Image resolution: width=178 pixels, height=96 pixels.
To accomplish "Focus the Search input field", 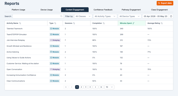I will tap(38, 16).
